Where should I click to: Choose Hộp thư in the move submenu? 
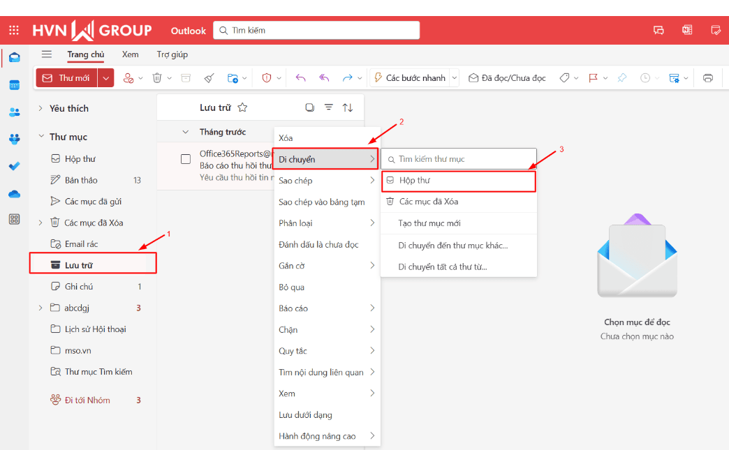(x=459, y=181)
